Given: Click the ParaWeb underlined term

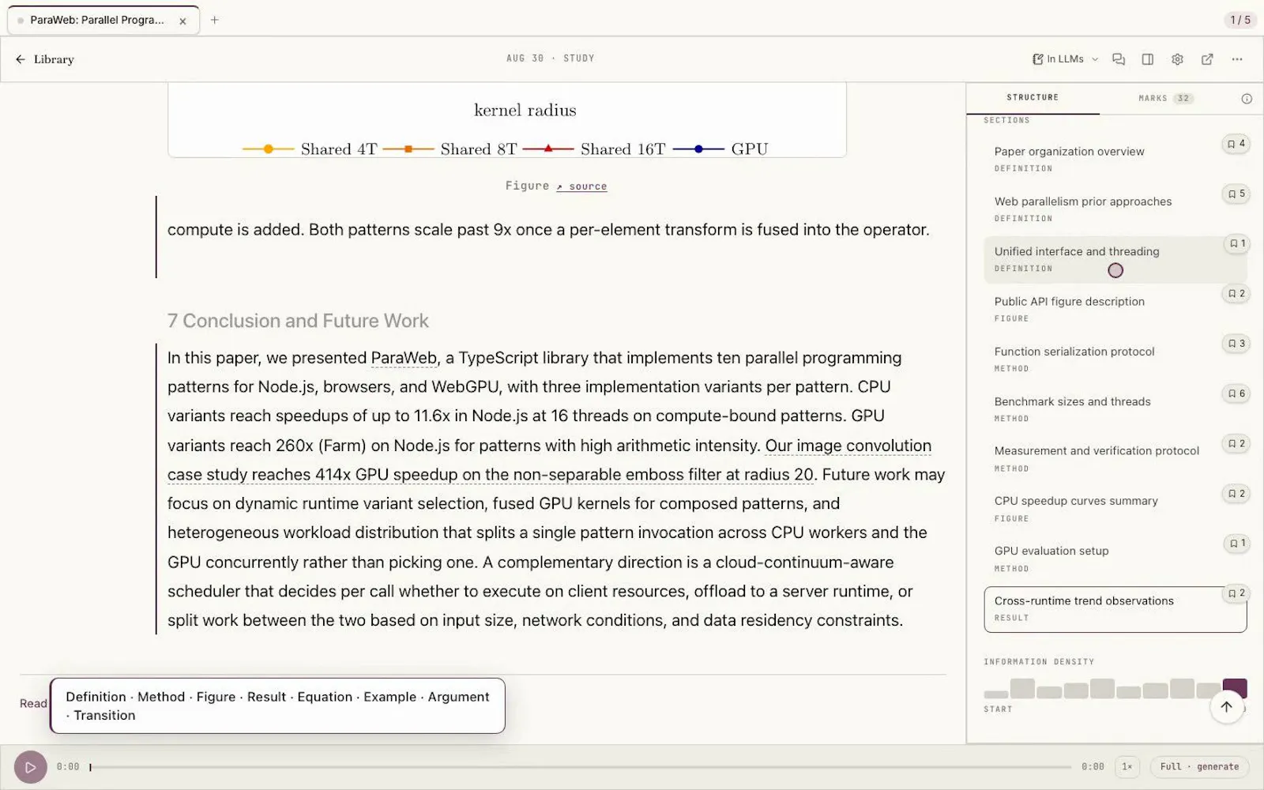Looking at the screenshot, I should pos(404,358).
